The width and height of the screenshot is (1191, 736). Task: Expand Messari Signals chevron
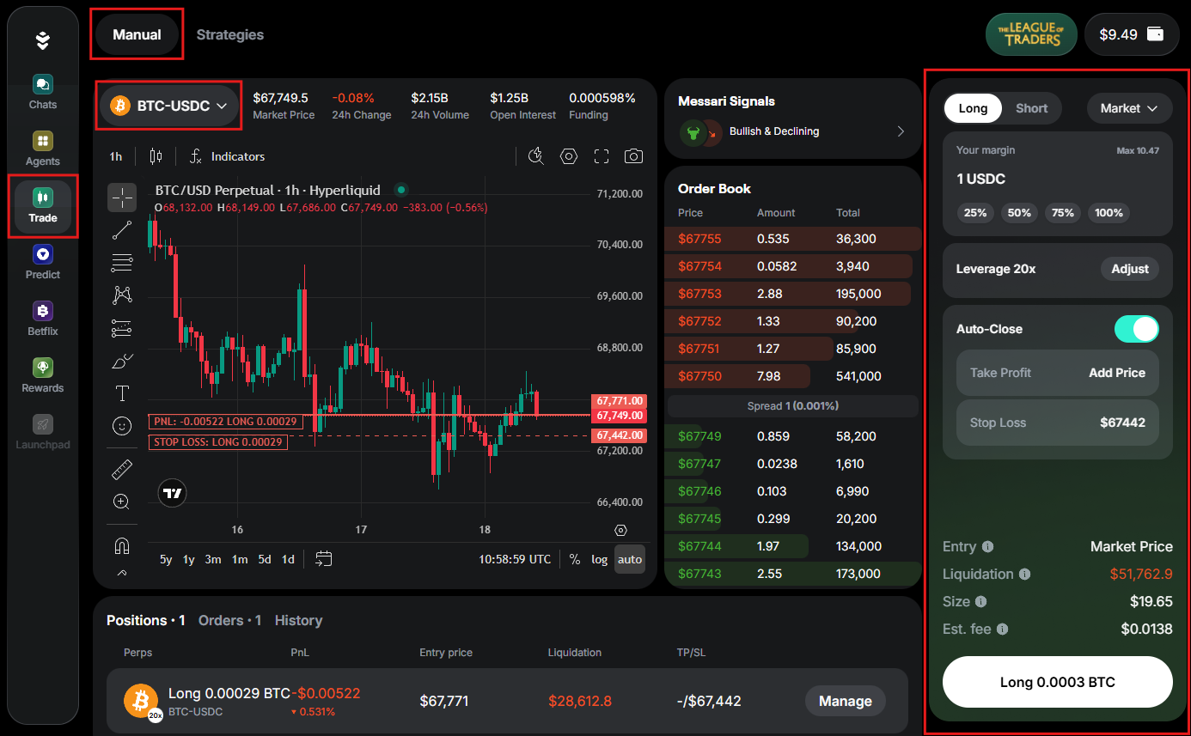pos(901,131)
